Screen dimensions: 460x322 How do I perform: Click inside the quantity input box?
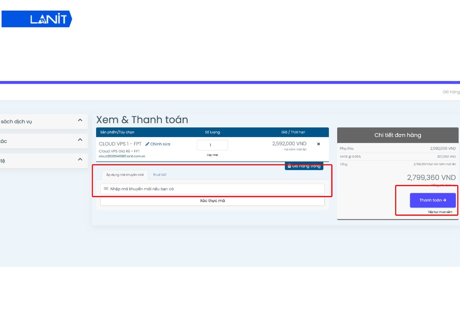coord(212,145)
